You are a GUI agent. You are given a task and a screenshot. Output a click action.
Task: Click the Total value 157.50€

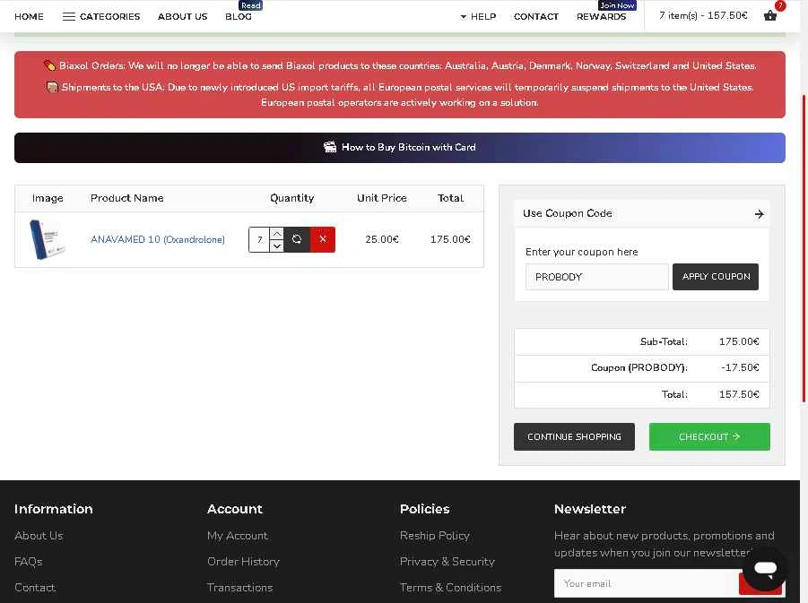pyautogui.click(x=739, y=394)
